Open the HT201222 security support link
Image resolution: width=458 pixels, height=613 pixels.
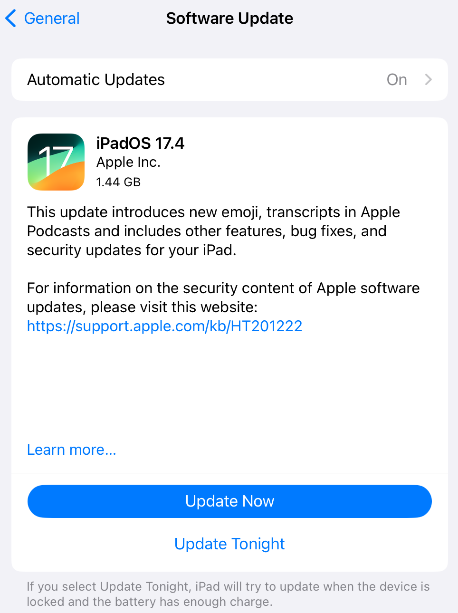coord(164,326)
